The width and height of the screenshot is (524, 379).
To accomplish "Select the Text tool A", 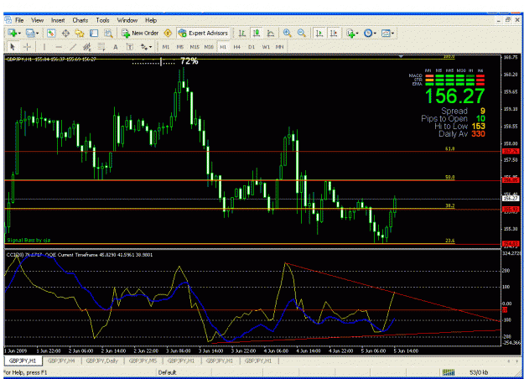I will click(x=116, y=47).
